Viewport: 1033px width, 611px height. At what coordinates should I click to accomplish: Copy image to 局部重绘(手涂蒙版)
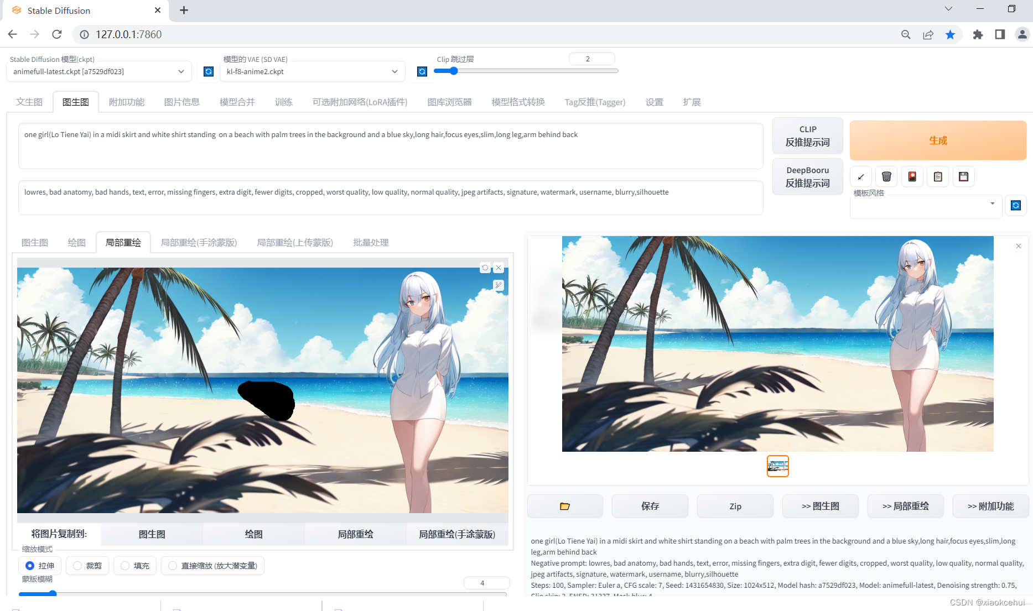click(x=457, y=534)
